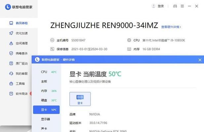The image size is (204, 132).
Task: Open 空间清理 in the sidebar
Action: (x=19, y=43)
